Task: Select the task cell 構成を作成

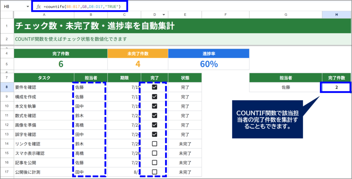Action: coord(44,97)
